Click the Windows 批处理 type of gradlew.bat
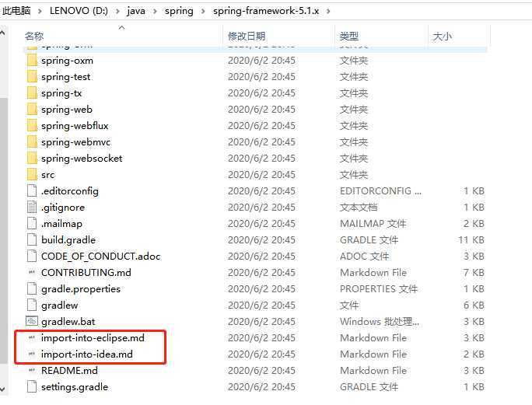The height and width of the screenshot is (405, 532). coord(380,322)
